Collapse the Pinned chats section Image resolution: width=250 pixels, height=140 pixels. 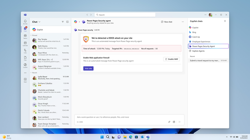[x=31, y=35]
